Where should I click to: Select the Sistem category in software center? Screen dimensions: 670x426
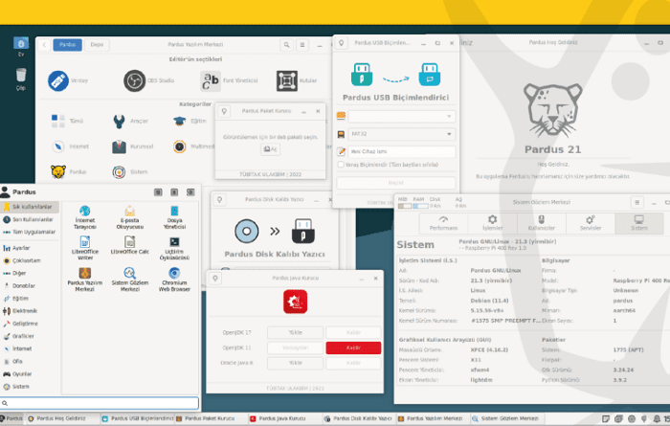130,171
